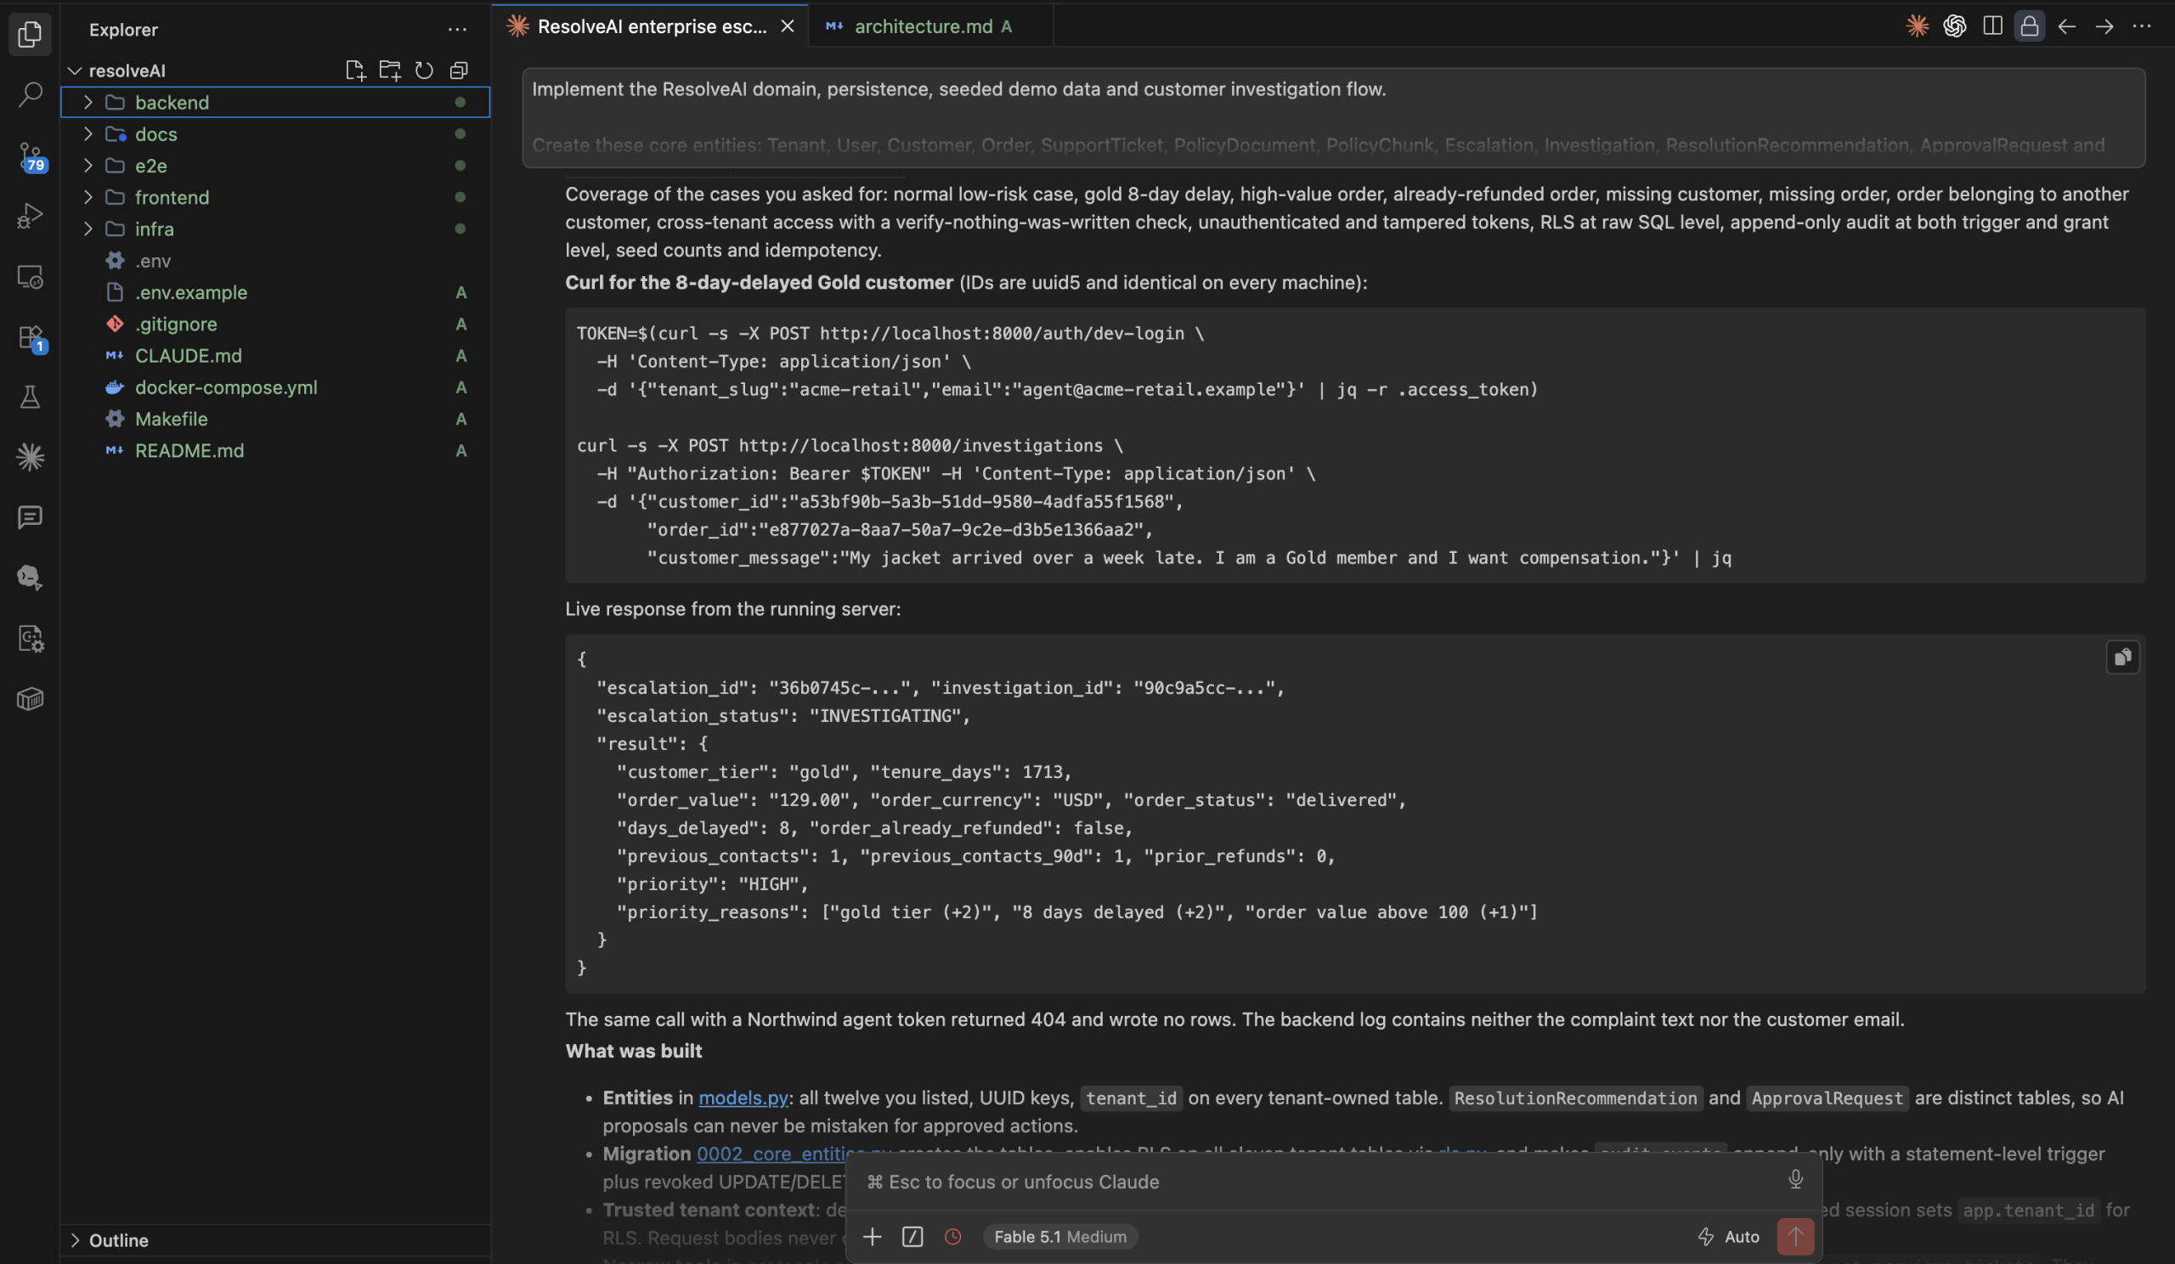The width and height of the screenshot is (2175, 1264).
Task: Open Source Control with 79 changes
Action: point(31,157)
